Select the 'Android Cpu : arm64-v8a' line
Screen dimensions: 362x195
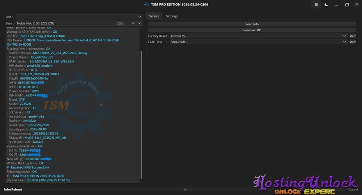coord(26,117)
